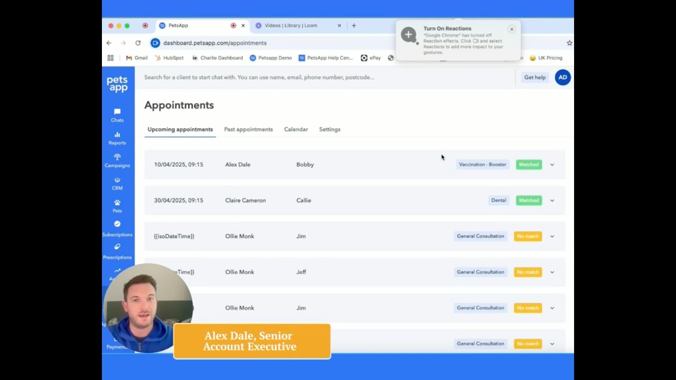Open the ePay bookmark

371,58
